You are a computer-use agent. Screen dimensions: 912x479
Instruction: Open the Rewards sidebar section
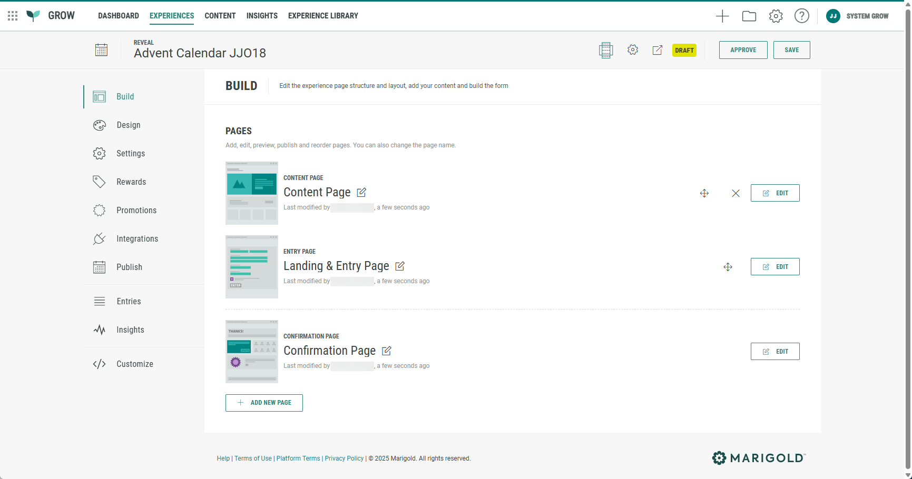[x=131, y=182]
